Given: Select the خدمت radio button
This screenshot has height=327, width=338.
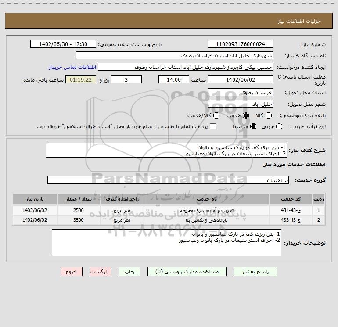Looking at the screenshot, I should (245, 115).
